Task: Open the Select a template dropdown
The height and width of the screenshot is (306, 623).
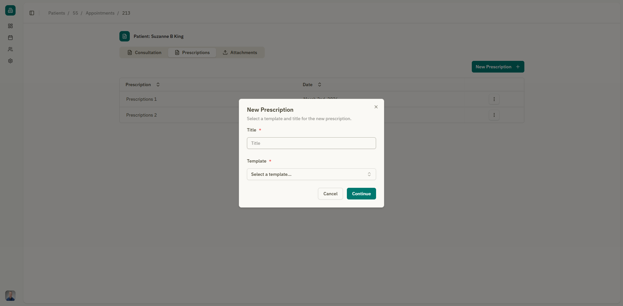Action: 311,174
